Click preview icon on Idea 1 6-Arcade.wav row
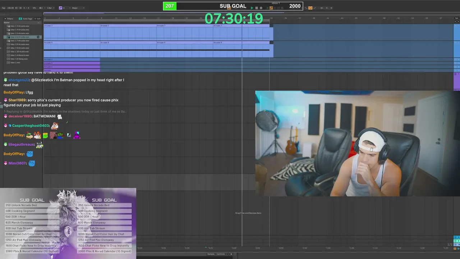This screenshot has height=259, width=460. (x=38, y=37)
